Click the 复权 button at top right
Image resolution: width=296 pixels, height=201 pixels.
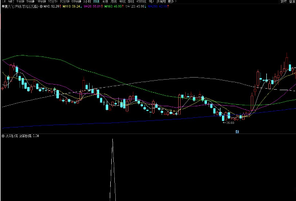coord(283,2)
